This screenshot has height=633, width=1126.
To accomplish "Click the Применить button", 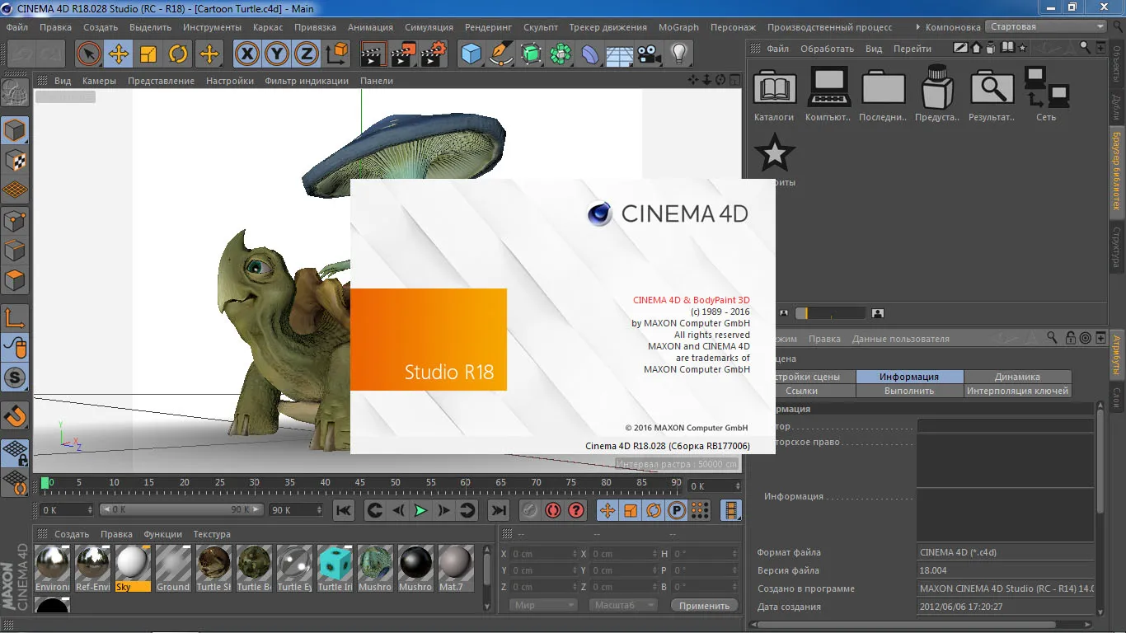I will (705, 606).
